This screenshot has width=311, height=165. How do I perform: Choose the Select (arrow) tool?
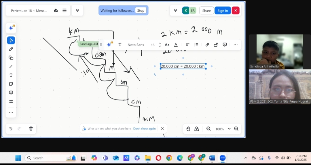coord(11,41)
